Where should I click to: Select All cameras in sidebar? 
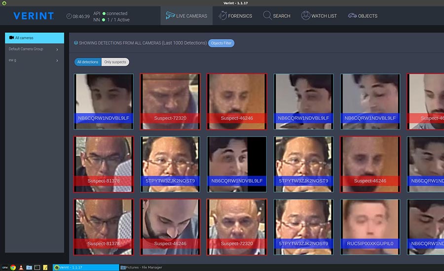pyautogui.click(x=35, y=38)
